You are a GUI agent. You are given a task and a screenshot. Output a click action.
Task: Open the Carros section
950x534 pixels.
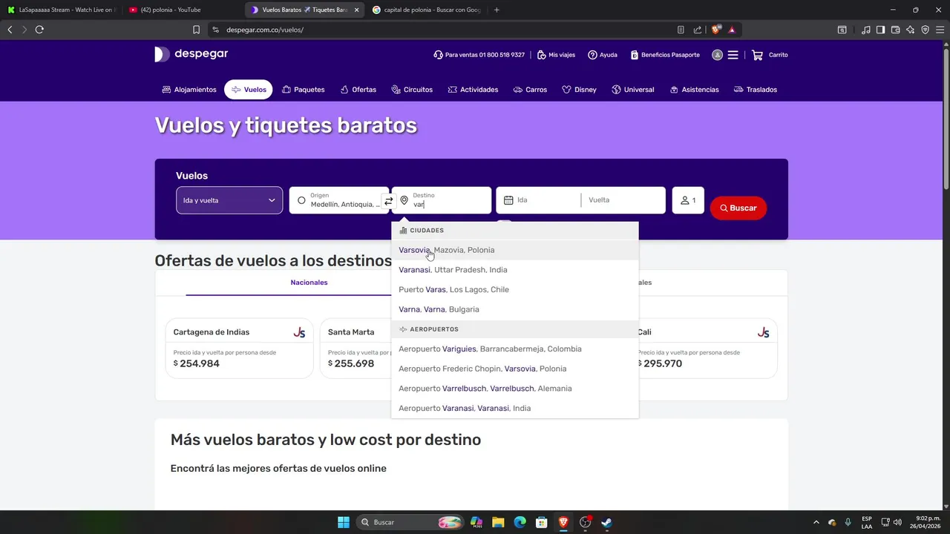coord(530,90)
